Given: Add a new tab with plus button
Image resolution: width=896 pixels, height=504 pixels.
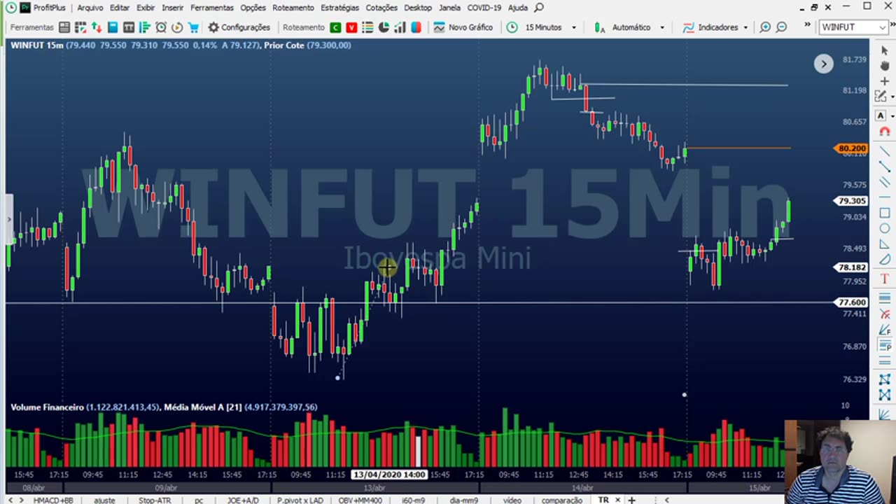Looking at the screenshot, I should coord(631,500).
